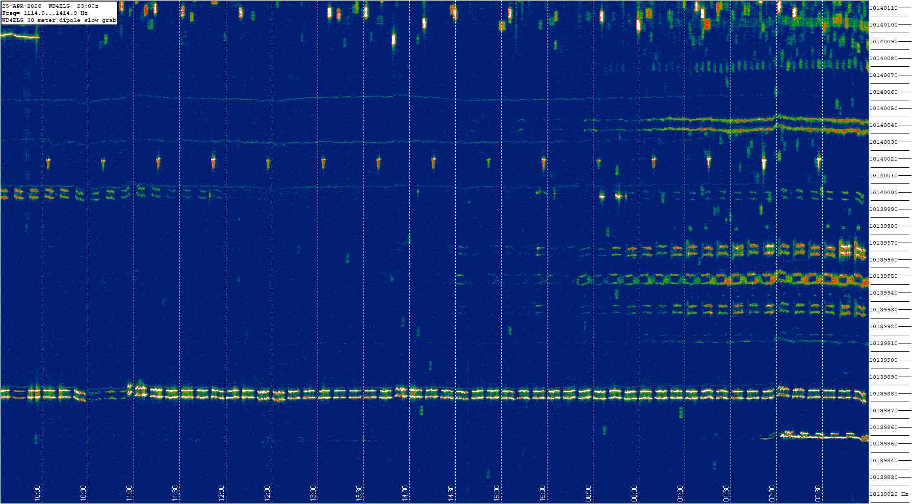912x504 pixels.
Task: Select the 10139860 frequency scale label
Action: pyautogui.click(x=883, y=428)
